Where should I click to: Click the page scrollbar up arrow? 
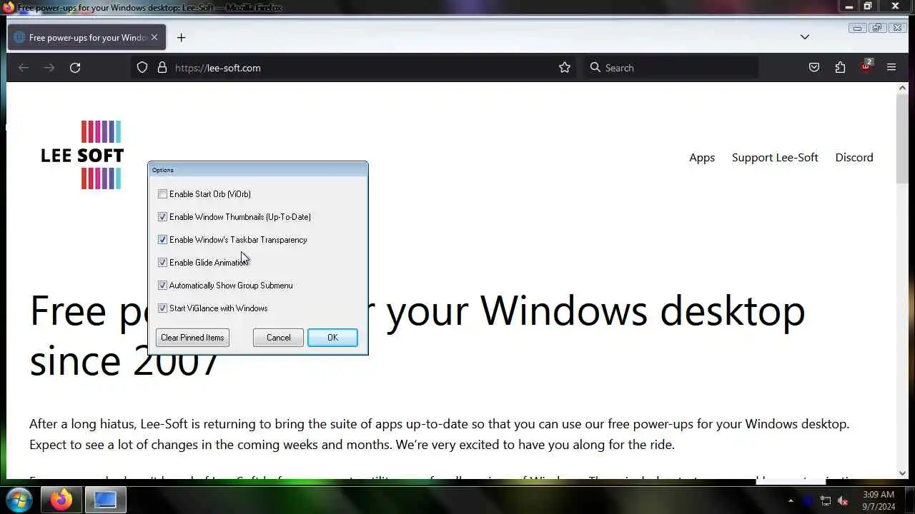point(902,89)
